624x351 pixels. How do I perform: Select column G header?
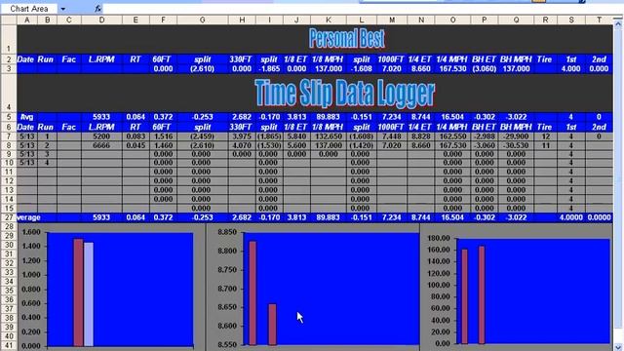203,19
